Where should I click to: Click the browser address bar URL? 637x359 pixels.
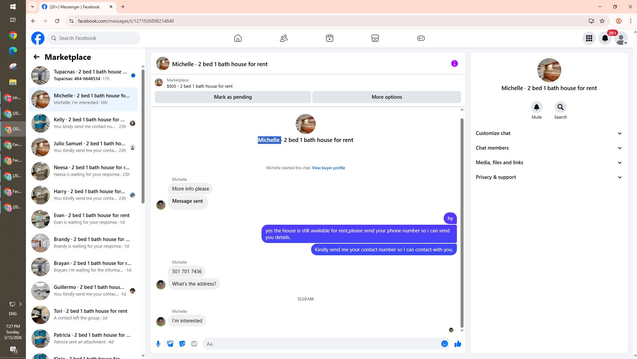126,21
